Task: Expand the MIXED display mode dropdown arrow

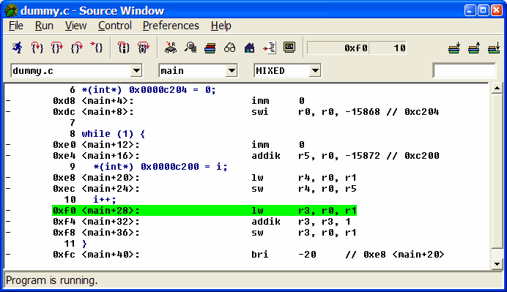Action: click(315, 70)
